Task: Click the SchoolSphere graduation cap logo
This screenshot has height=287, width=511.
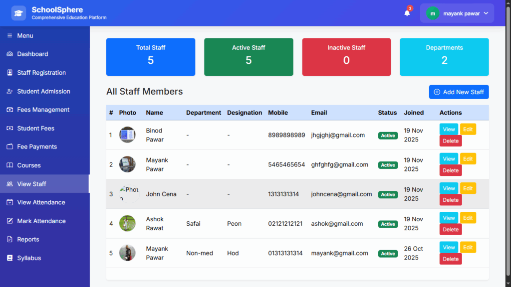Action: [18, 13]
